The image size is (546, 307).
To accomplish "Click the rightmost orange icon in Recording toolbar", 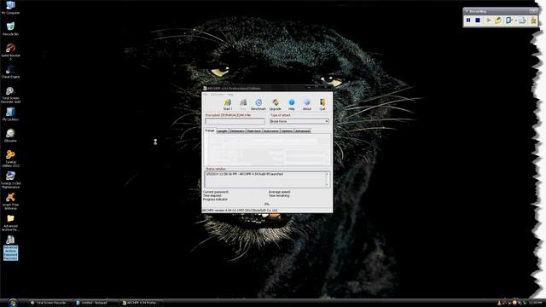I will coord(533,20).
